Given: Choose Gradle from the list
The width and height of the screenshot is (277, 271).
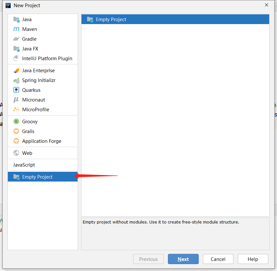Looking at the screenshot, I should 43,39.
